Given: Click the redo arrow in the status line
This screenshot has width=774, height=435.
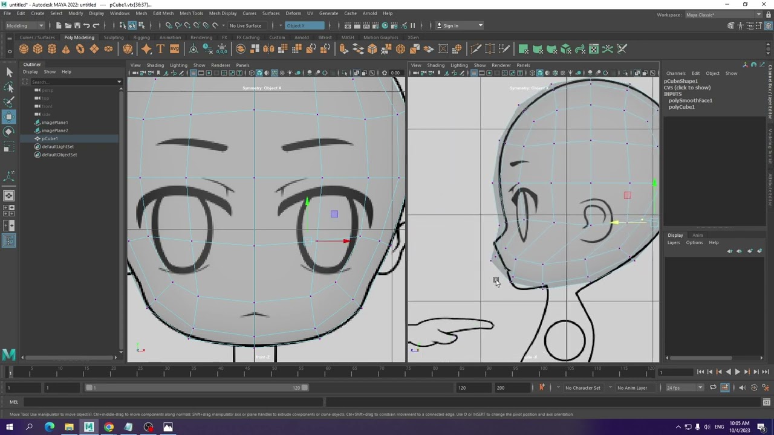Looking at the screenshot, I should (96, 25).
